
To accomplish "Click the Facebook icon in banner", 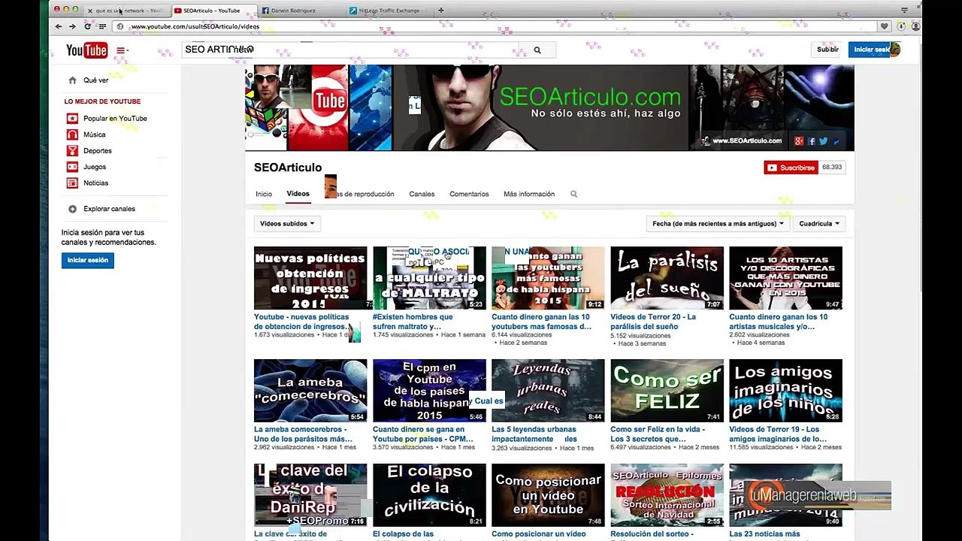I will click(812, 141).
